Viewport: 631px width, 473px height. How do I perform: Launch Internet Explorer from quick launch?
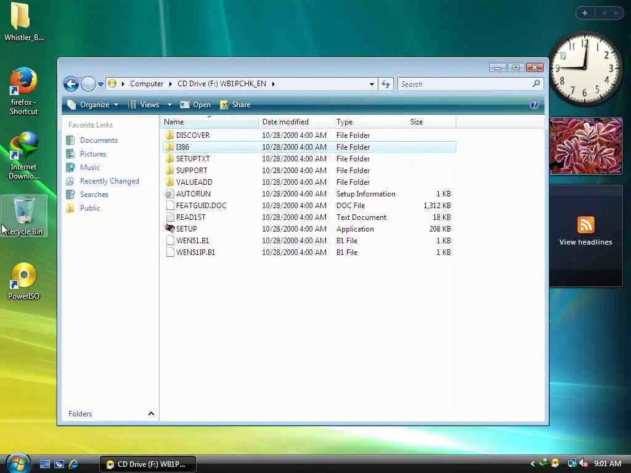click(73, 464)
